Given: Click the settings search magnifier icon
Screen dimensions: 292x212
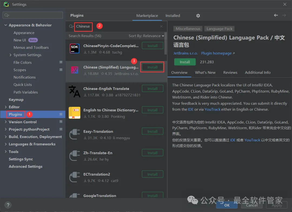Looking at the screenshot, I should 6,15.
